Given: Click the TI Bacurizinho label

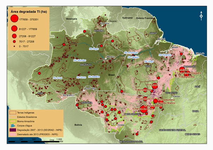Looking at the screenshot, I should [x=187, y=77].
